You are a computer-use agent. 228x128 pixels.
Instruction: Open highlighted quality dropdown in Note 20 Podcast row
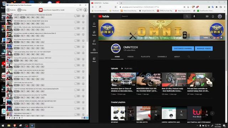17,30
